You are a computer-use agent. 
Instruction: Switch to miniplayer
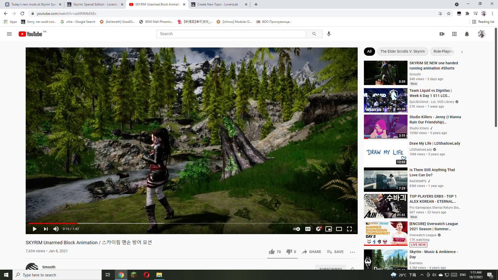click(x=329, y=229)
